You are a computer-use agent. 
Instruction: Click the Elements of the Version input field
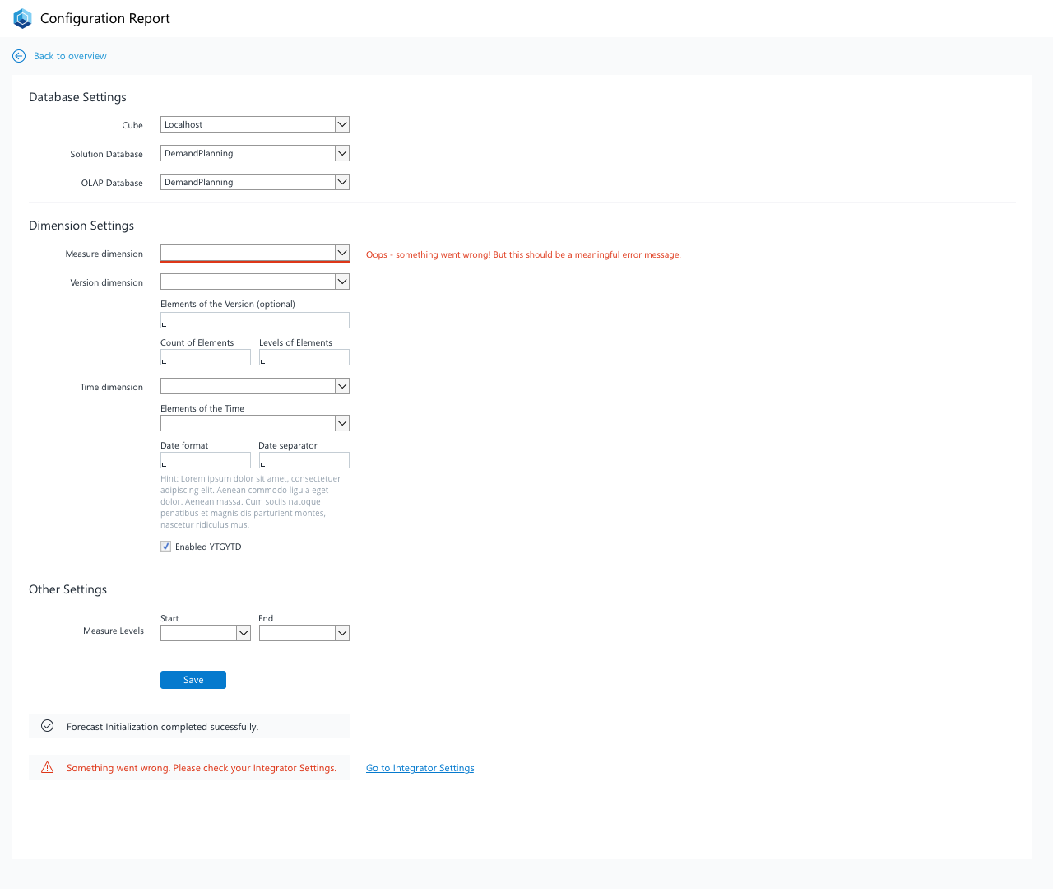pyautogui.click(x=255, y=320)
